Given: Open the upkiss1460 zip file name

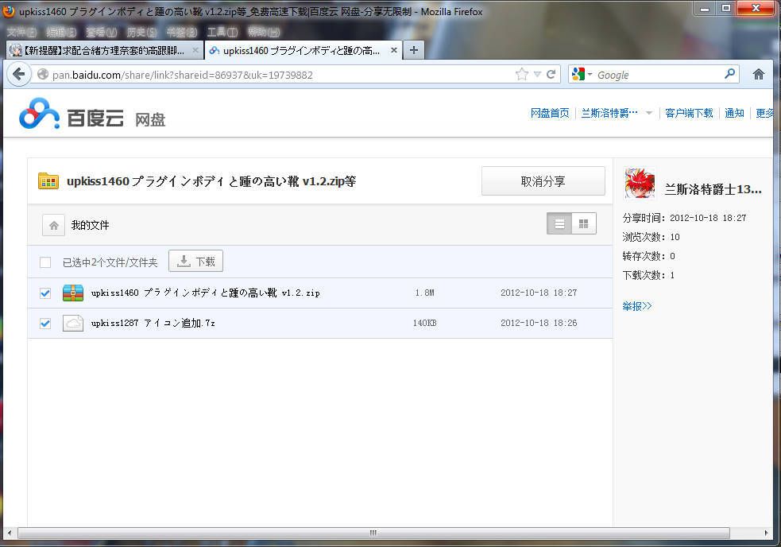Looking at the screenshot, I should [x=205, y=293].
